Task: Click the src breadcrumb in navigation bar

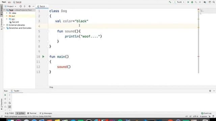Action: [x=9, y=2]
